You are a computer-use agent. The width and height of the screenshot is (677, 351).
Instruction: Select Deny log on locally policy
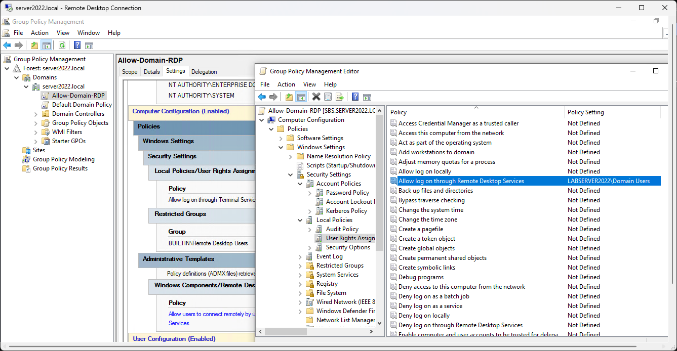click(424, 316)
